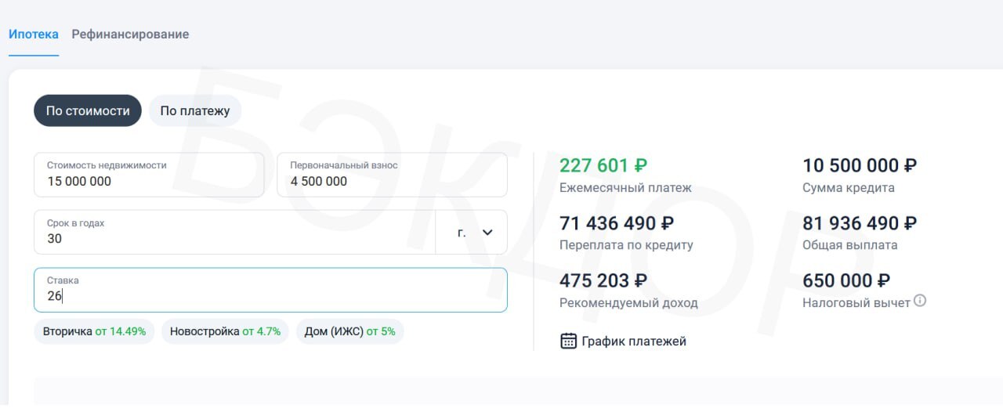Click the Стоимость недвижимости input field

pos(149,175)
